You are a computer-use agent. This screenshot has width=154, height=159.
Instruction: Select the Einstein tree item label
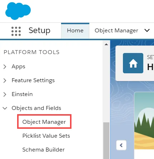22,94
